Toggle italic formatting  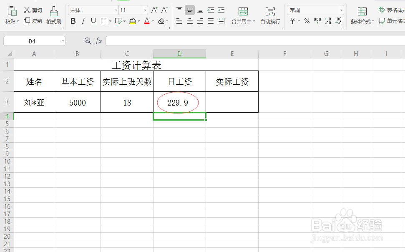tap(83, 20)
